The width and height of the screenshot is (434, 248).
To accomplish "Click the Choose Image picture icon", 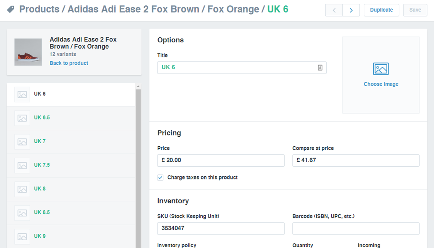I will pyautogui.click(x=381, y=69).
